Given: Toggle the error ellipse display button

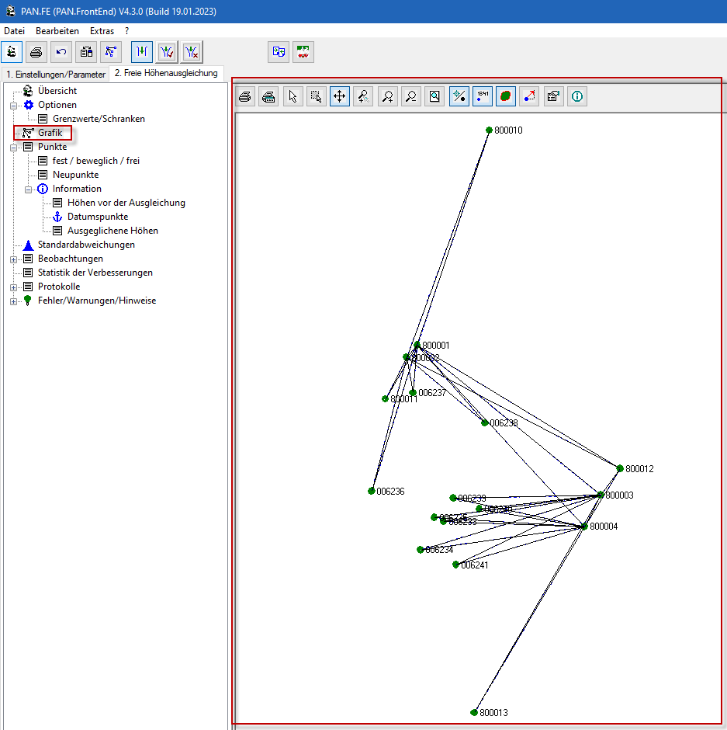Looking at the screenshot, I should click(x=506, y=96).
